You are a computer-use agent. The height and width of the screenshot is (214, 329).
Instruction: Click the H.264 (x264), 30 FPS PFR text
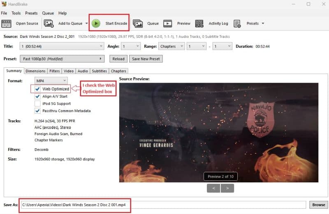point(55,121)
